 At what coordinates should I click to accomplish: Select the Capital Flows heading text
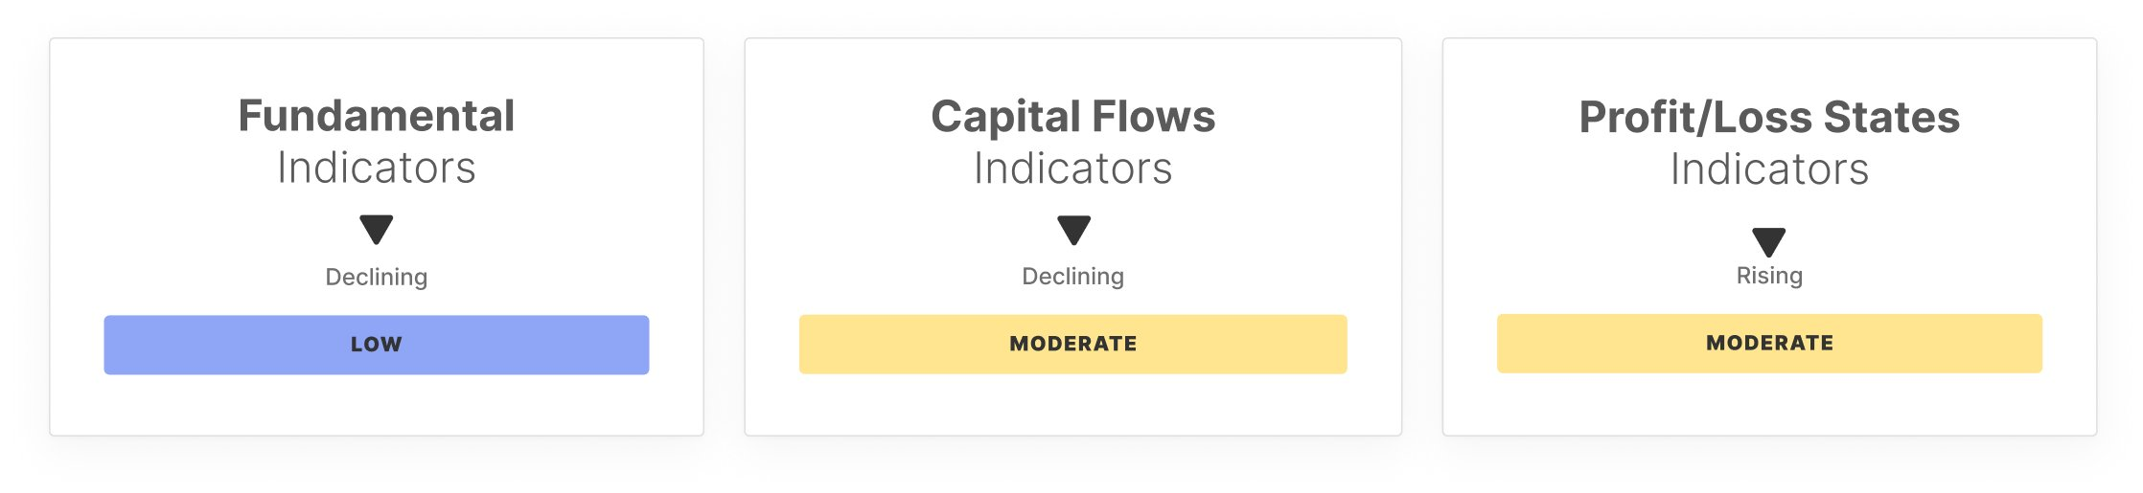1072,117
